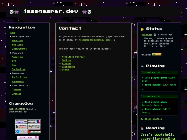
Task: Open the Tools I Use page
Action: tap(19, 77)
